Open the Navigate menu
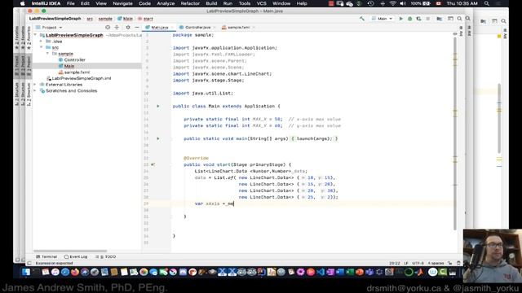The image size is (522, 293). point(122,3)
